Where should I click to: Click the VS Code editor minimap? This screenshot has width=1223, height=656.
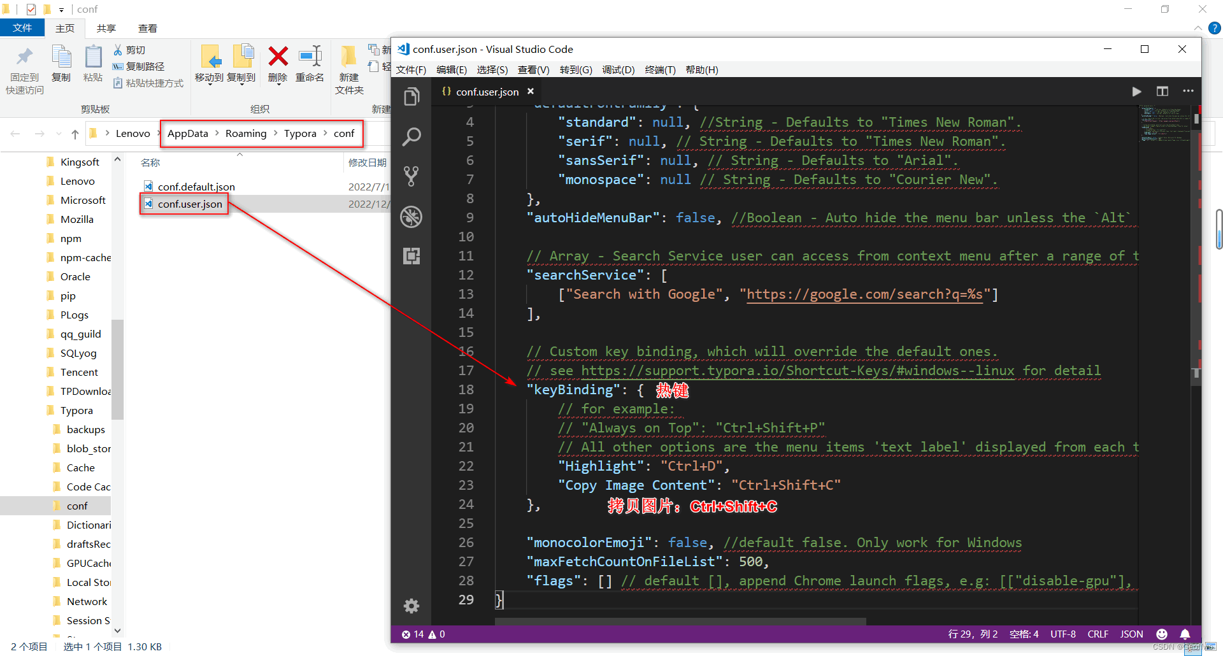[x=1165, y=124]
